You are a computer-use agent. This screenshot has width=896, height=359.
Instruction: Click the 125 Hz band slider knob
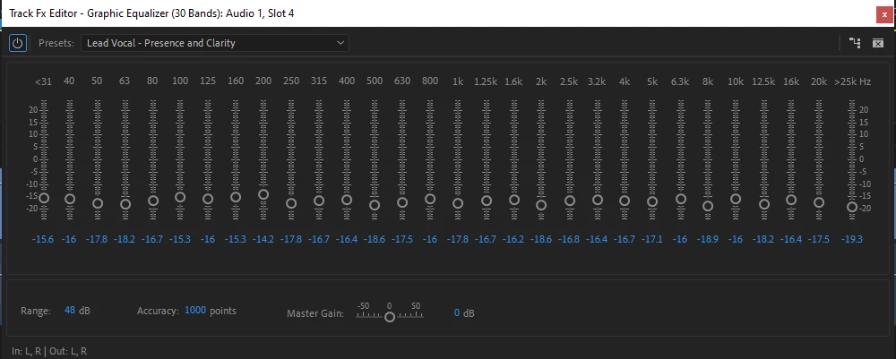pos(208,199)
